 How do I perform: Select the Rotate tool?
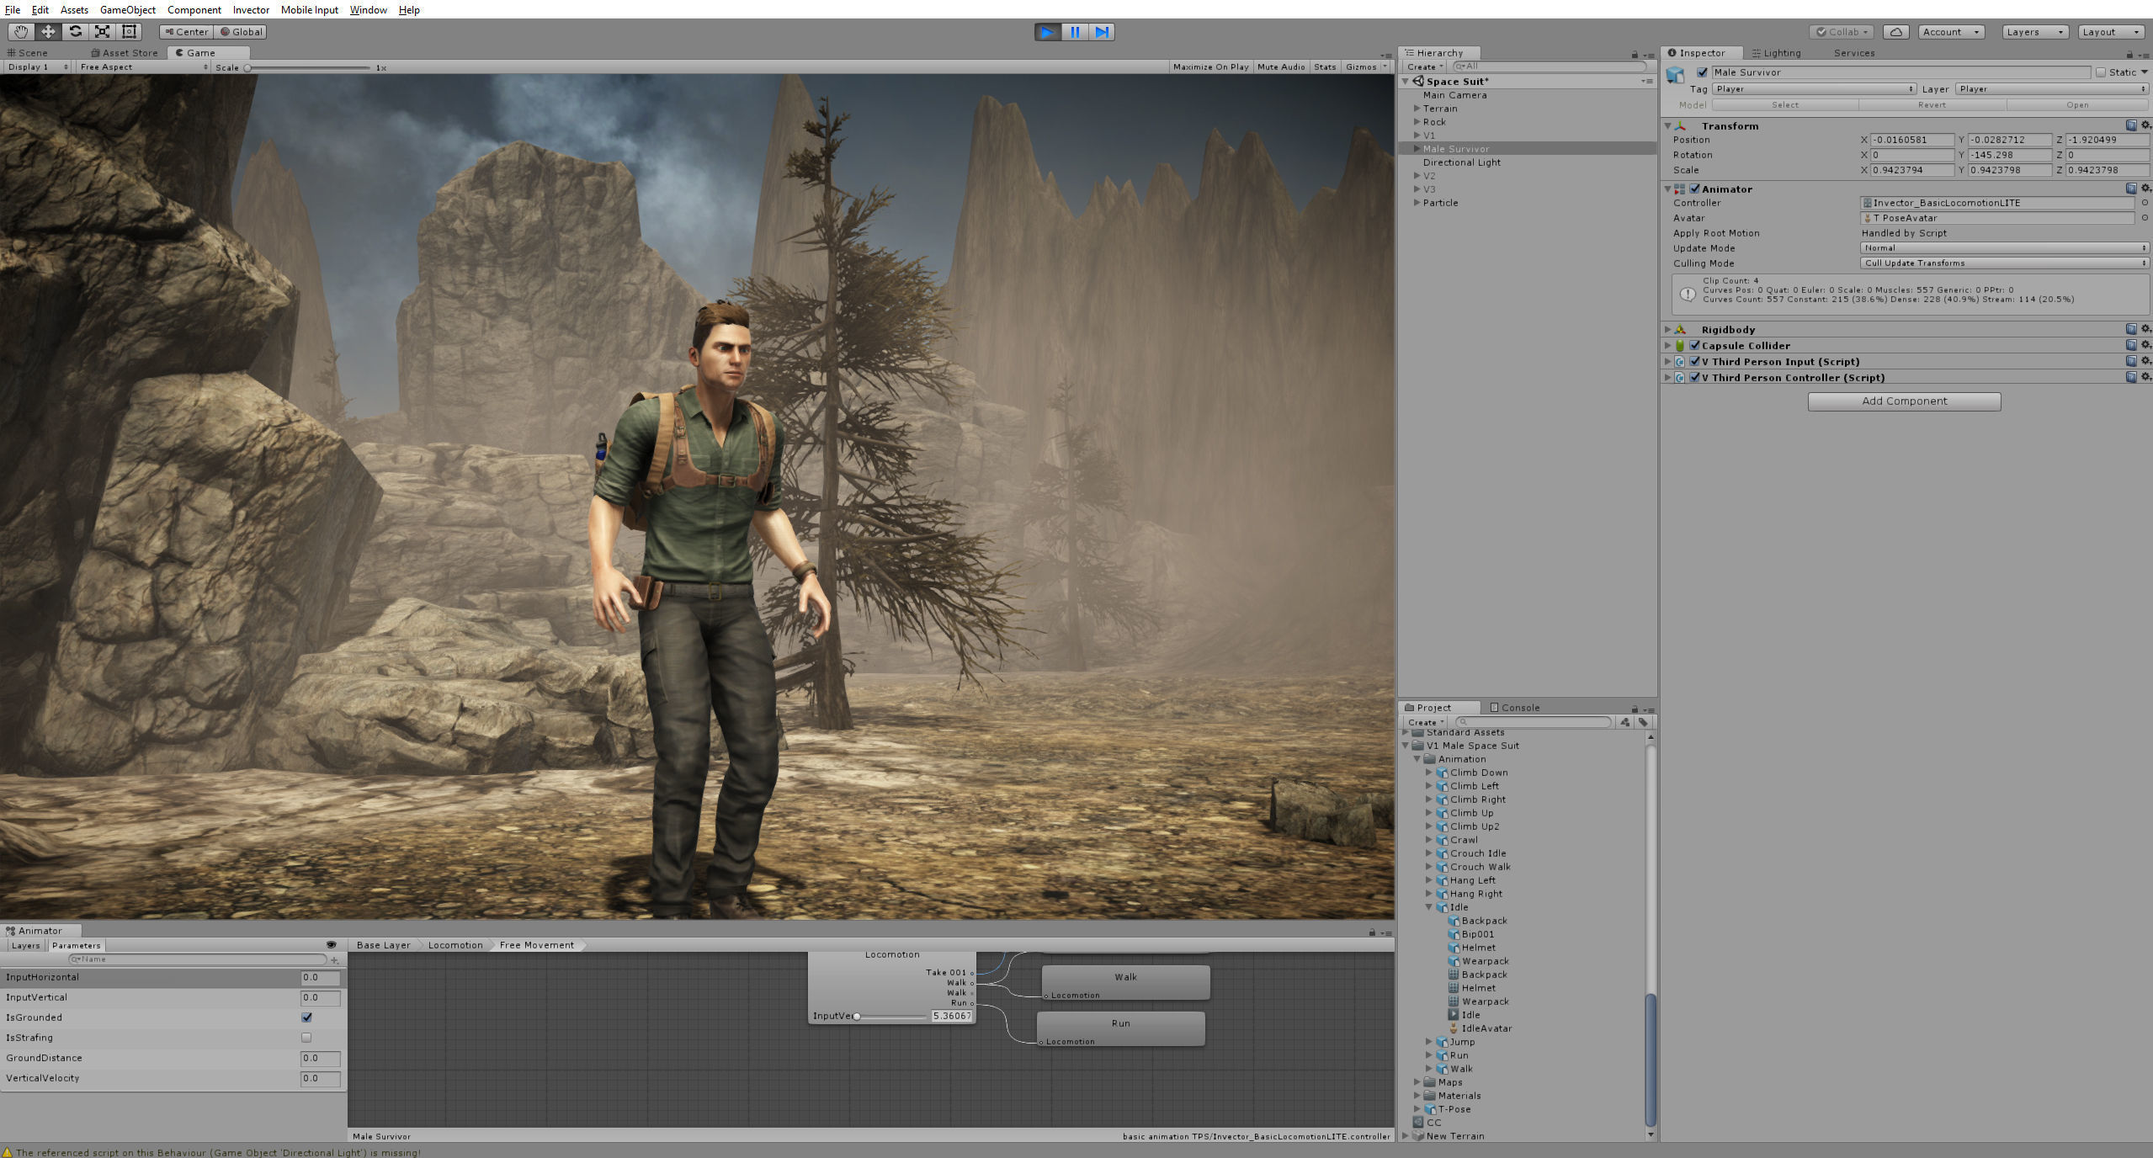(75, 32)
